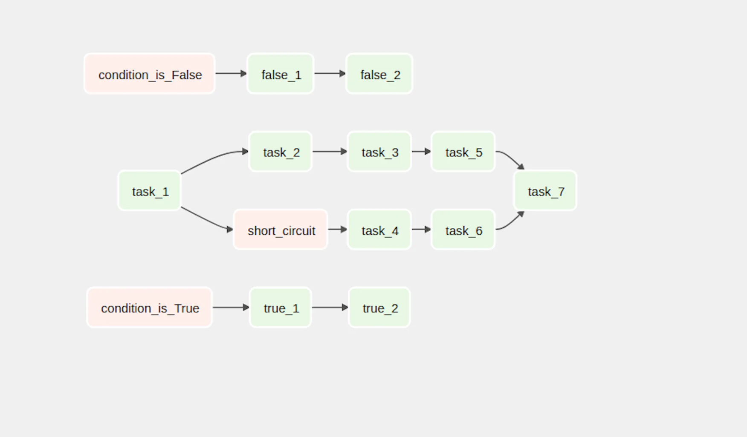Select the short_circuit operator node
Screen dimensions: 747x437
pos(281,230)
